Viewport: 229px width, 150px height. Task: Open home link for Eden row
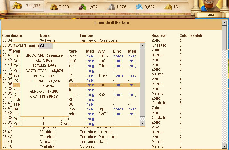click(x=119, y=66)
